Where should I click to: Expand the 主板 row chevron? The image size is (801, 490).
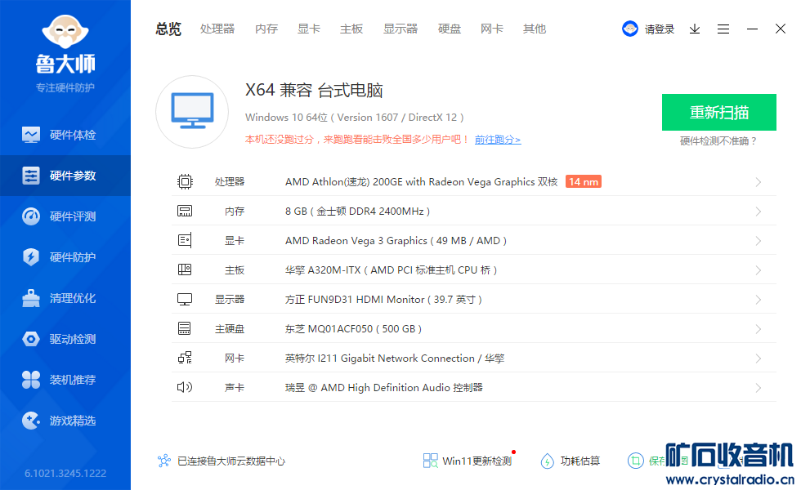pyautogui.click(x=758, y=270)
